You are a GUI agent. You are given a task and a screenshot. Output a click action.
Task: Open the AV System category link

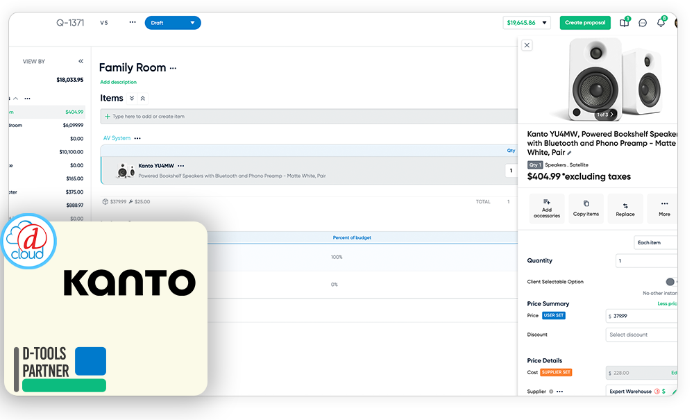117,138
